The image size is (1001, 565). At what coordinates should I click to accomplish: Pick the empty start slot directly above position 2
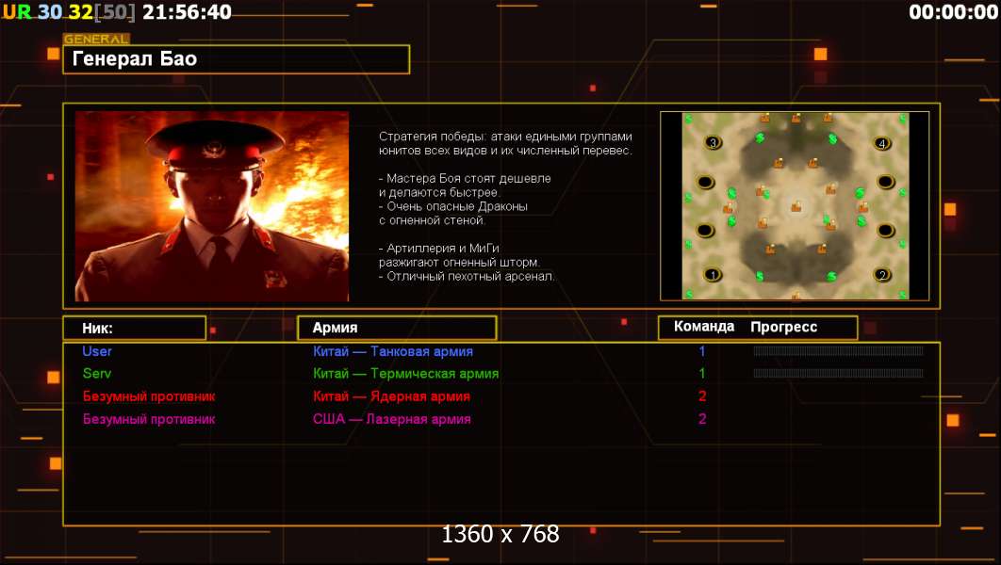tap(885, 230)
